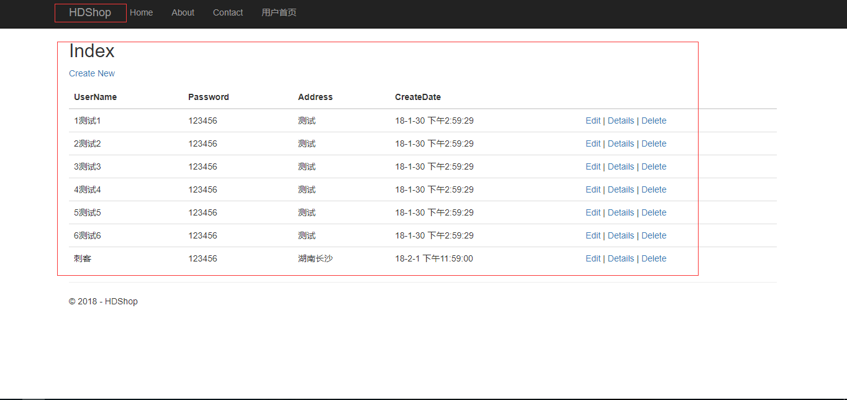Click the Create New link
The width and height of the screenshot is (847, 400).
(92, 73)
